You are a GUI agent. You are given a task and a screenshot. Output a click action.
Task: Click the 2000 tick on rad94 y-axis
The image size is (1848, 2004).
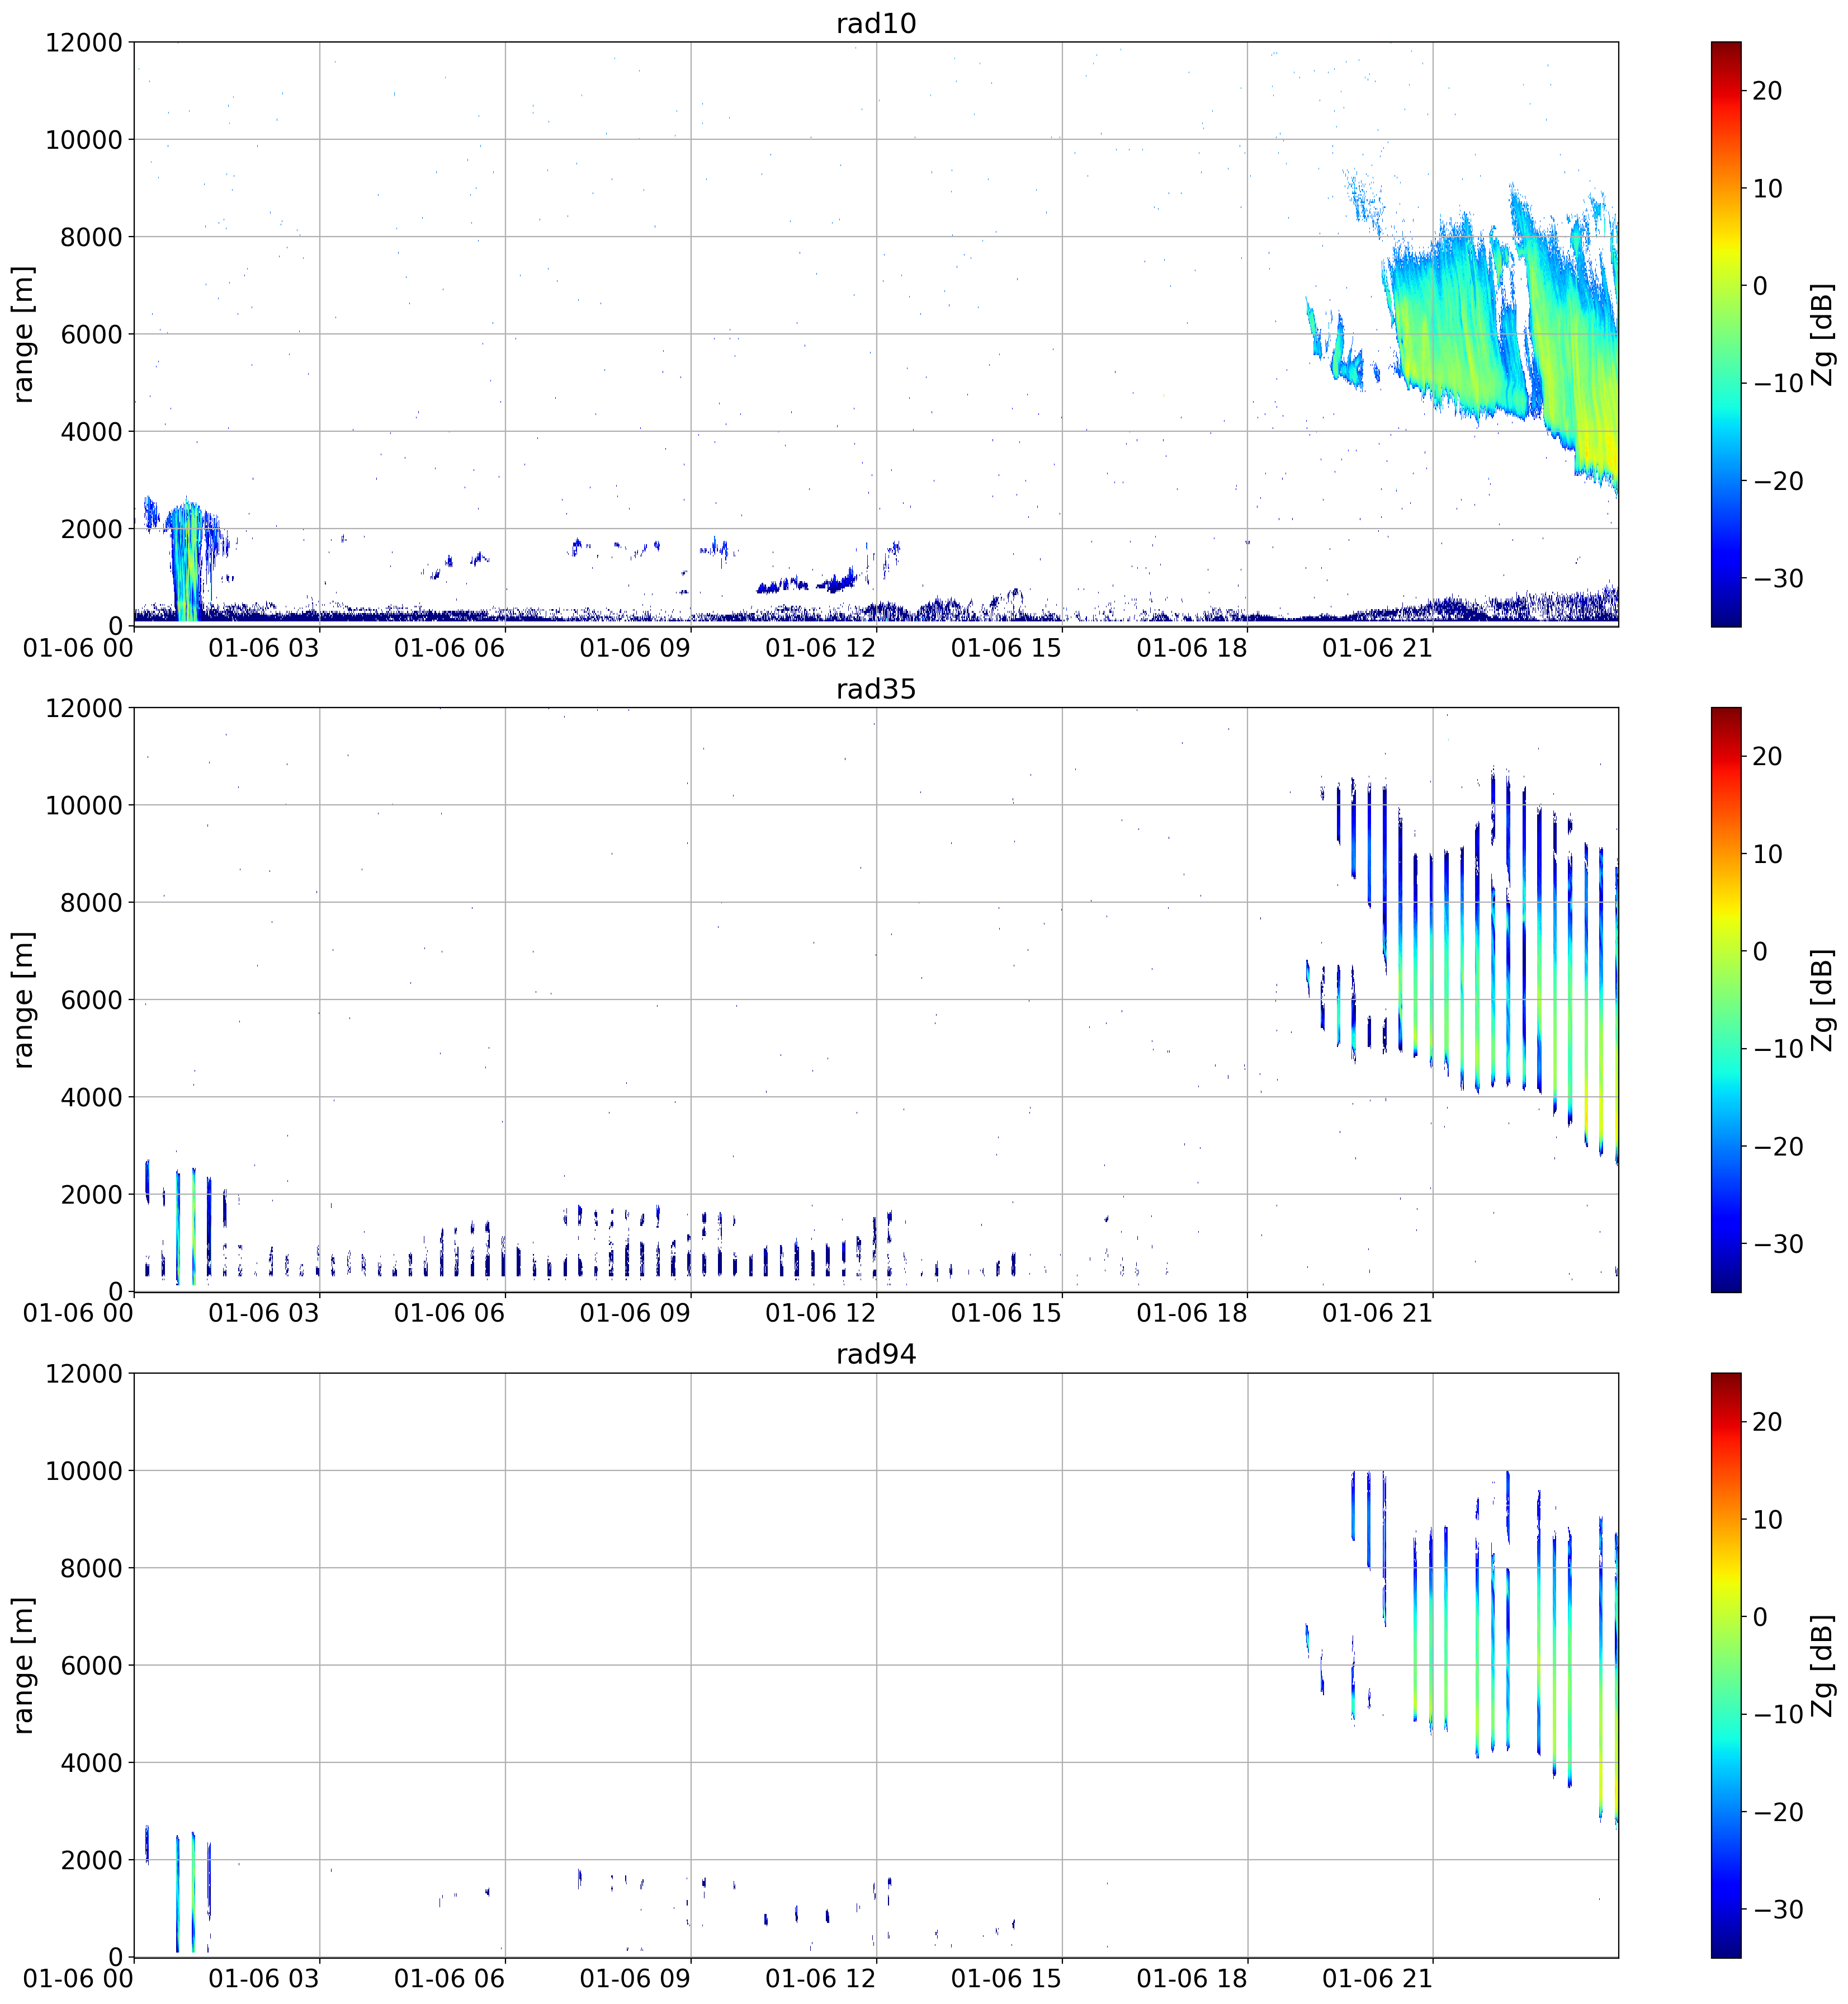point(92,1860)
